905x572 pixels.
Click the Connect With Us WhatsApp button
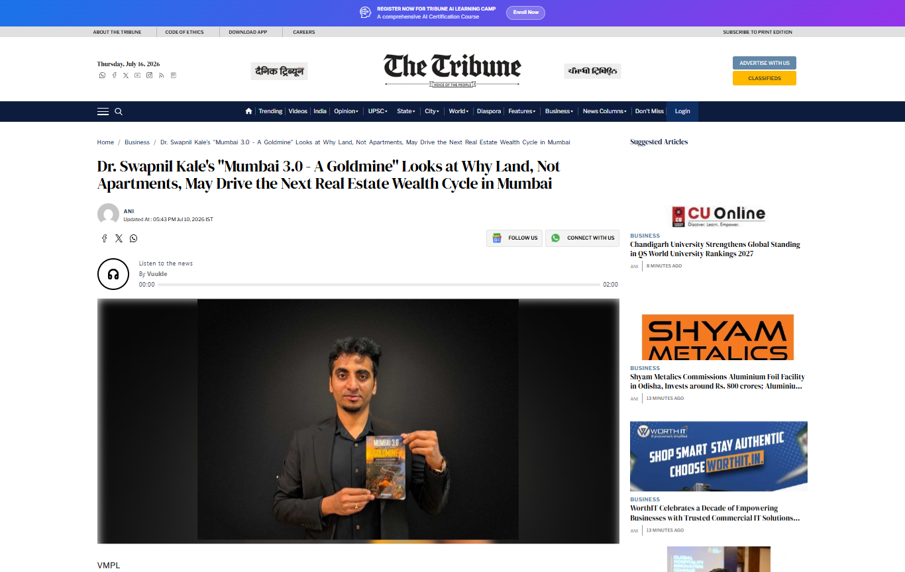point(582,238)
